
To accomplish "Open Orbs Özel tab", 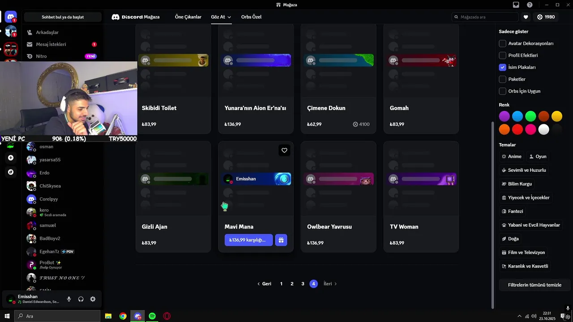I will coord(251,17).
